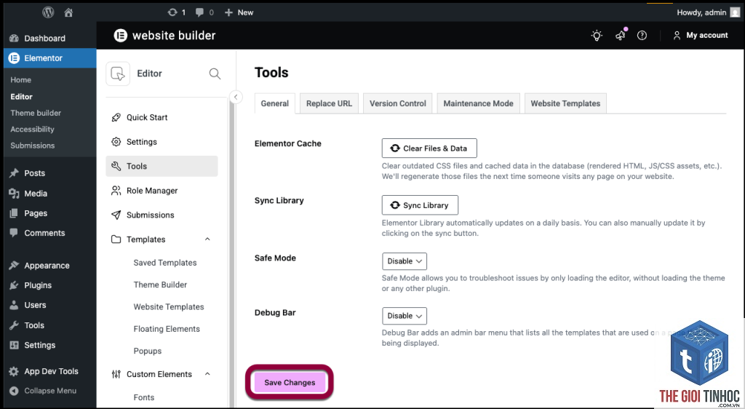Image resolution: width=745 pixels, height=409 pixels.
Task: Collapse the Templates section chevron
Action: click(207, 239)
